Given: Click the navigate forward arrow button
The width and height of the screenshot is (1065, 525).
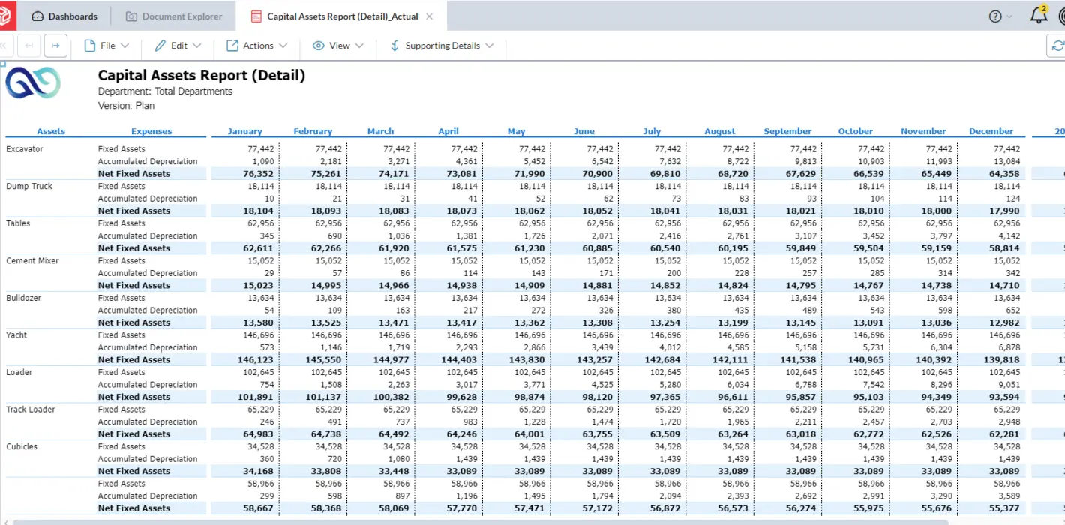Looking at the screenshot, I should [x=55, y=46].
